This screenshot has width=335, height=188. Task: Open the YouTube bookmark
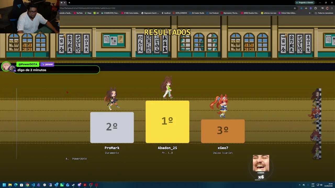click(78, 13)
